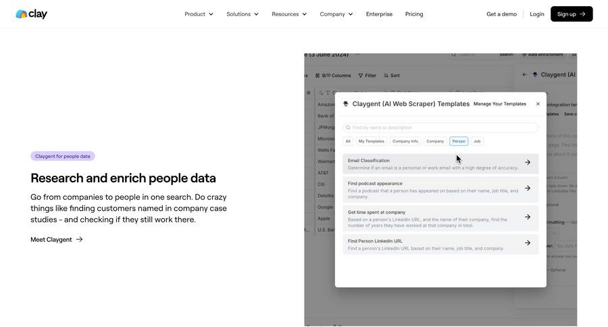
Task: Click Find Person LinkedIn URL title
Action: coord(375,241)
